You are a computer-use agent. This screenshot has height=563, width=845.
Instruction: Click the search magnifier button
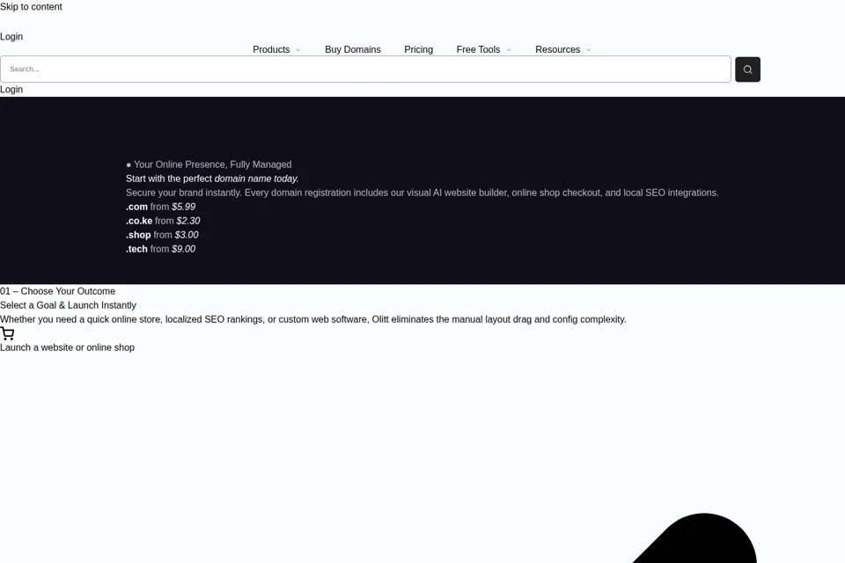[747, 69]
